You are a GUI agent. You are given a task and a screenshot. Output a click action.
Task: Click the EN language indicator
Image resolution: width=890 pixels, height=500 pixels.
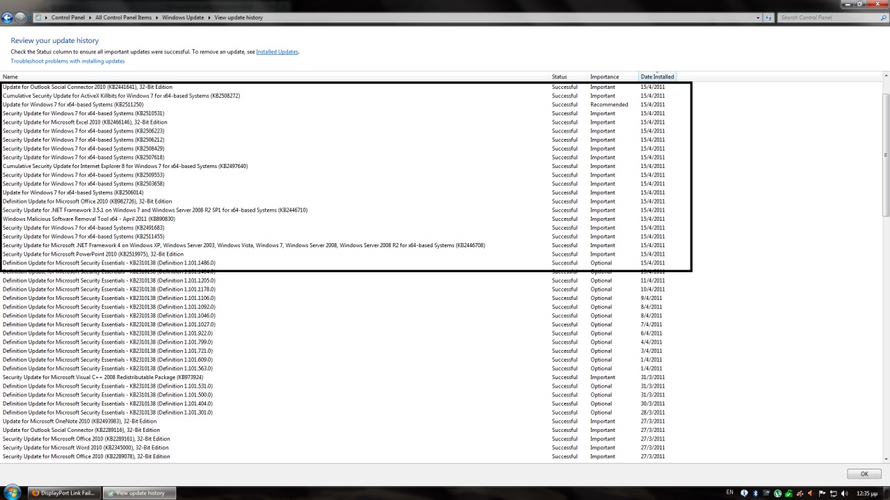pyautogui.click(x=730, y=492)
